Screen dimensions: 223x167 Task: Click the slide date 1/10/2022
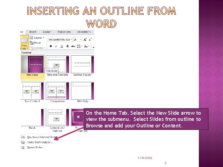click(x=145, y=158)
